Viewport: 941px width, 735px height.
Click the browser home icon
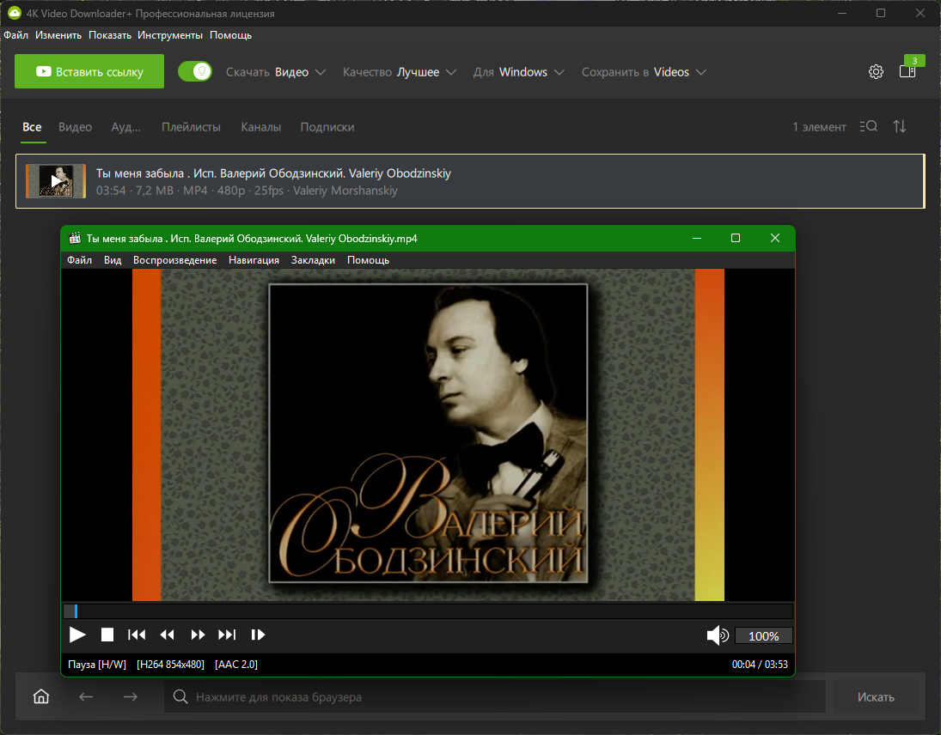click(40, 696)
